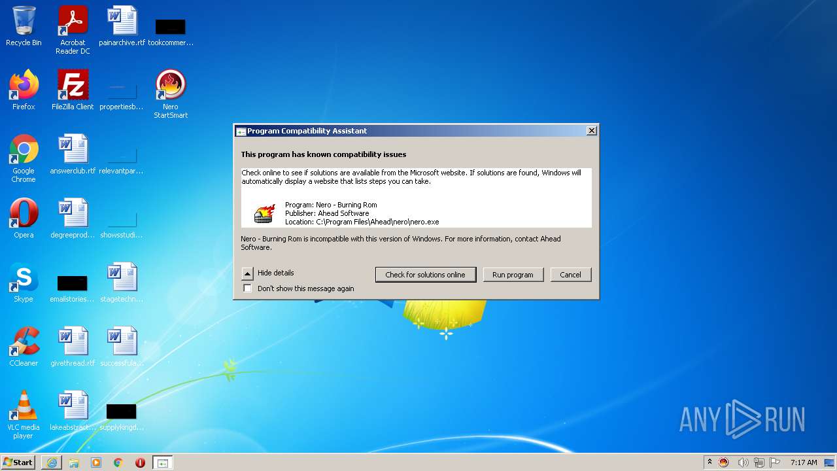Select the successfula... document icon
Screen dimensions: 837x471
pos(122,347)
